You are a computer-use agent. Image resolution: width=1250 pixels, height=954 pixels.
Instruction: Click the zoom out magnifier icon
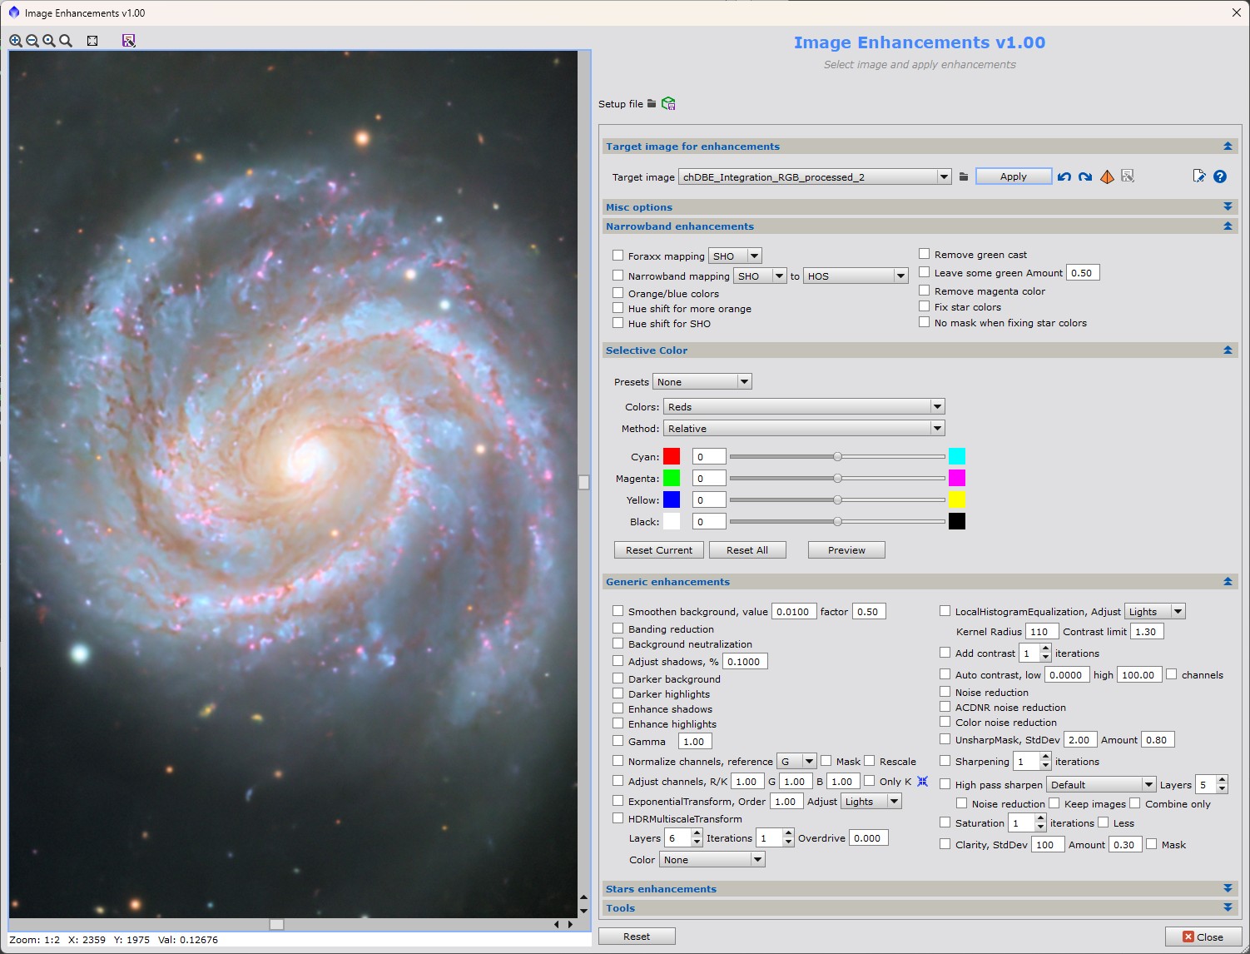point(32,41)
